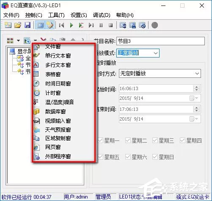Click the disable screen monitor icon
The image size is (212, 201).
click(142, 25)
